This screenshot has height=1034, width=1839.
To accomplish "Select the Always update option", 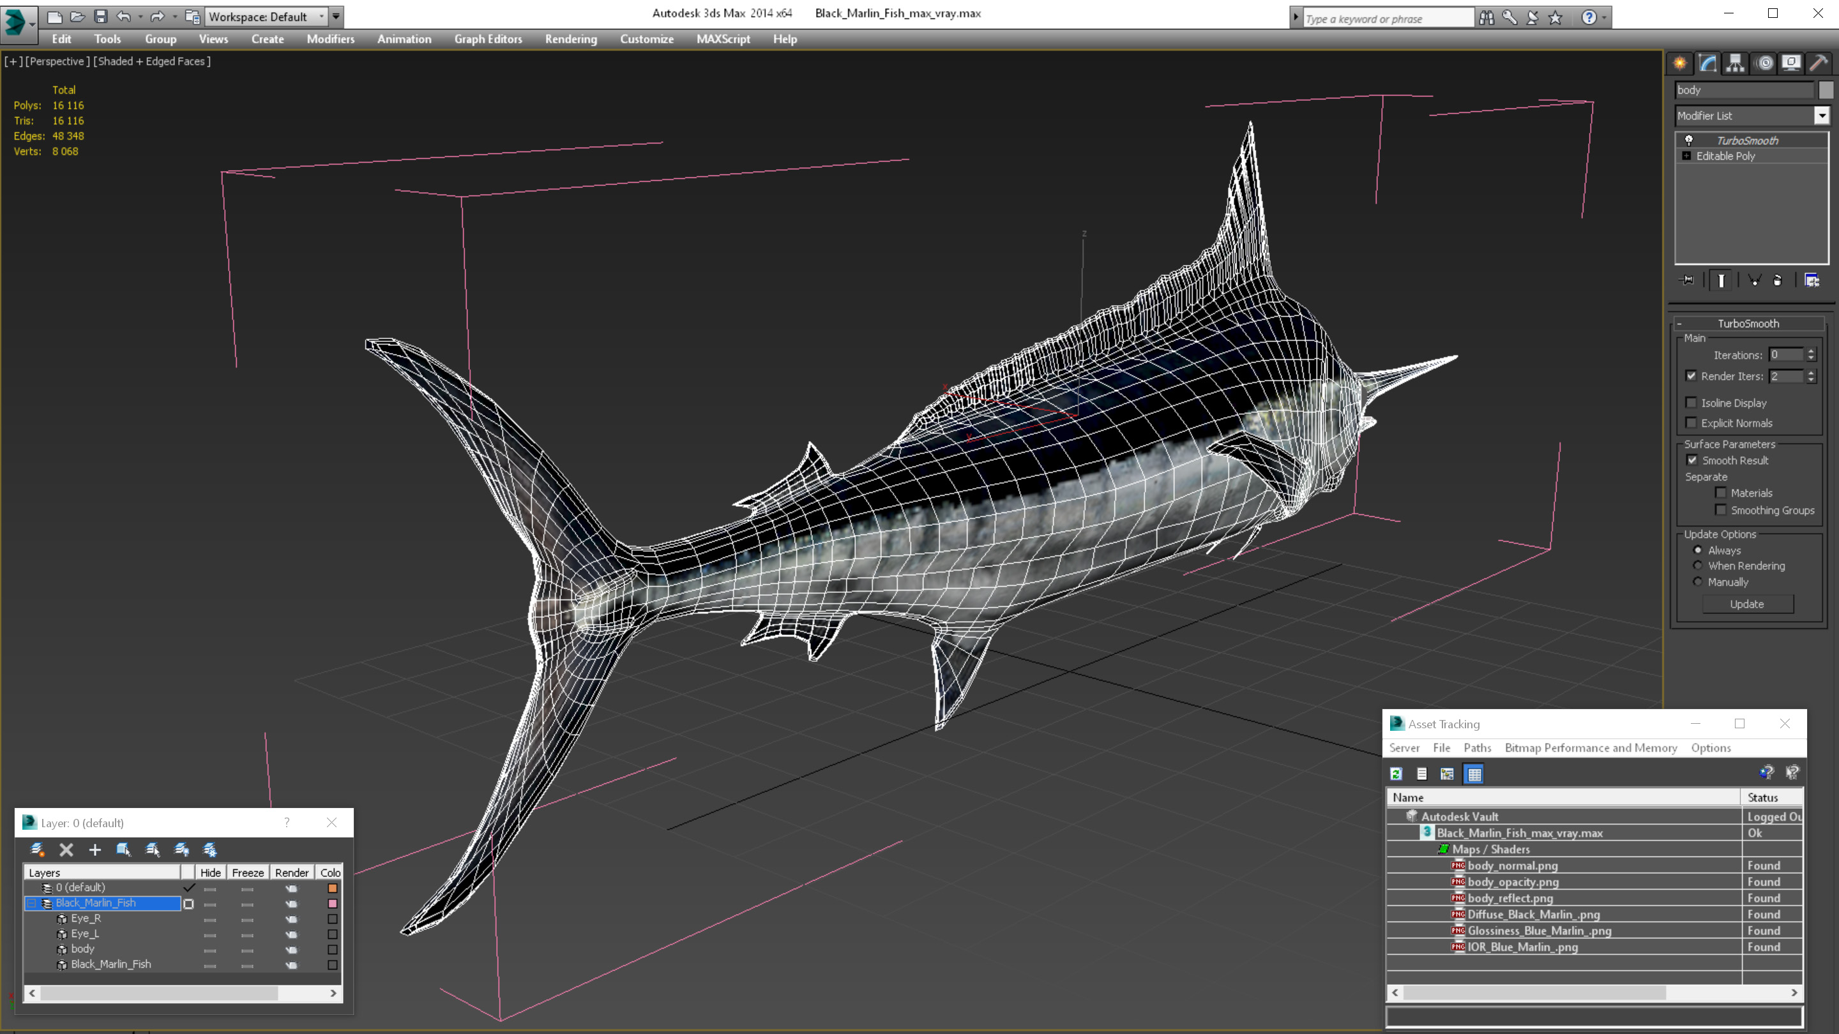I will tap(1698, 550).
